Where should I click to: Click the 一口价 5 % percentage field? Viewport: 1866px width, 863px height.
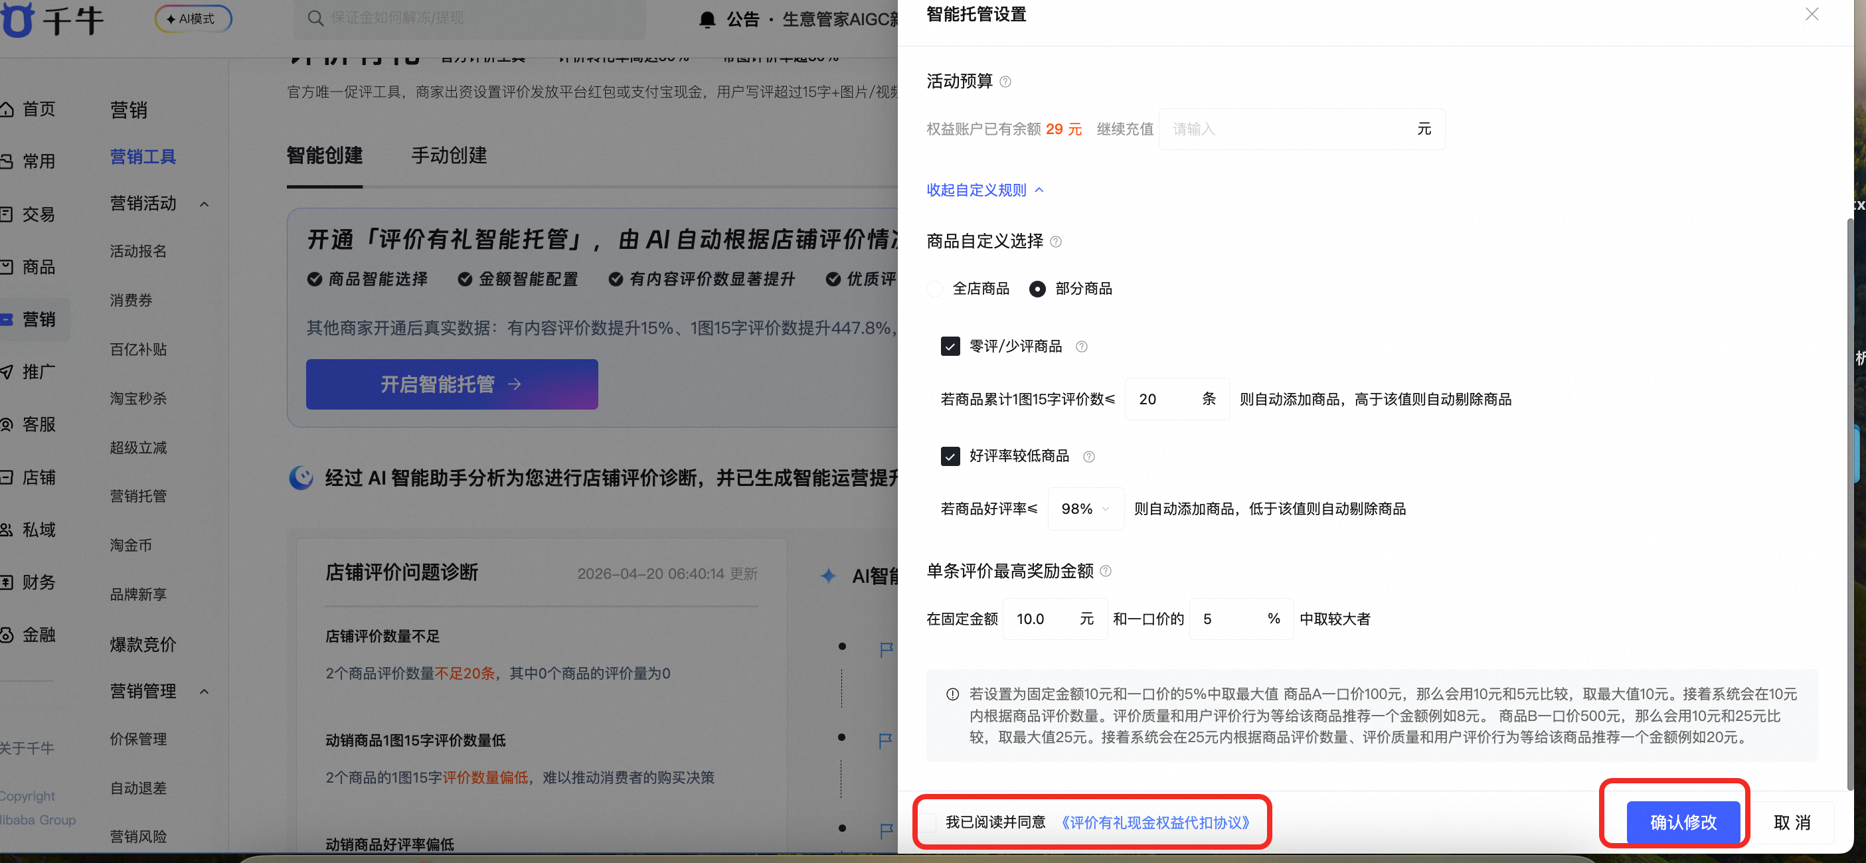1242,619
